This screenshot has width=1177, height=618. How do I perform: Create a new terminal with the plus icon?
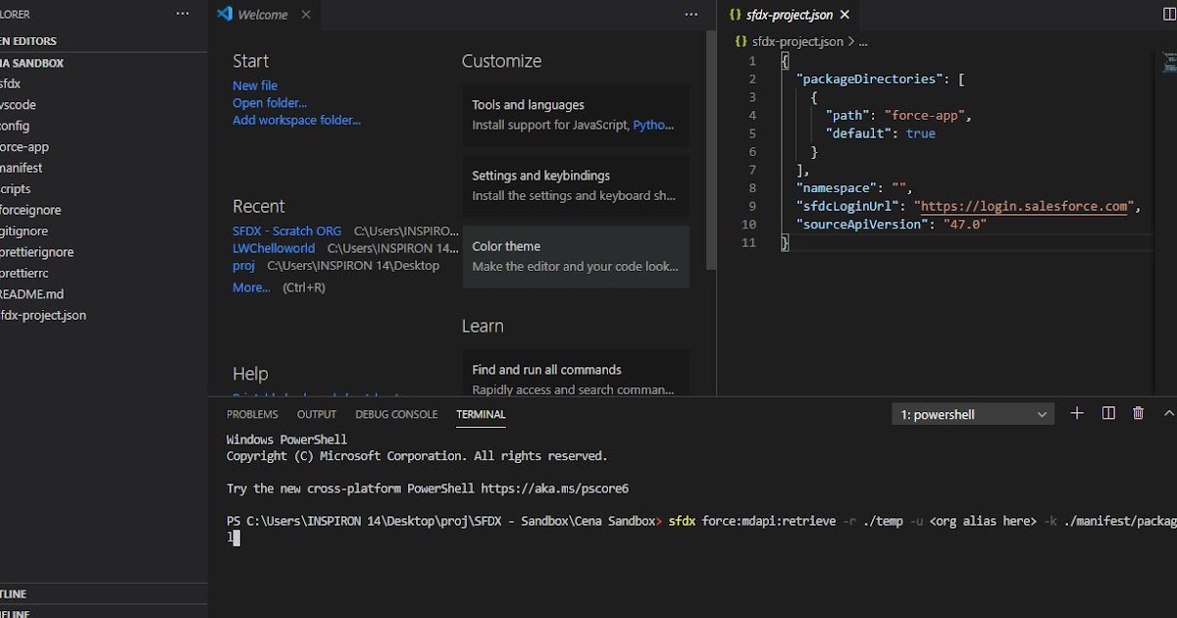1076,413
